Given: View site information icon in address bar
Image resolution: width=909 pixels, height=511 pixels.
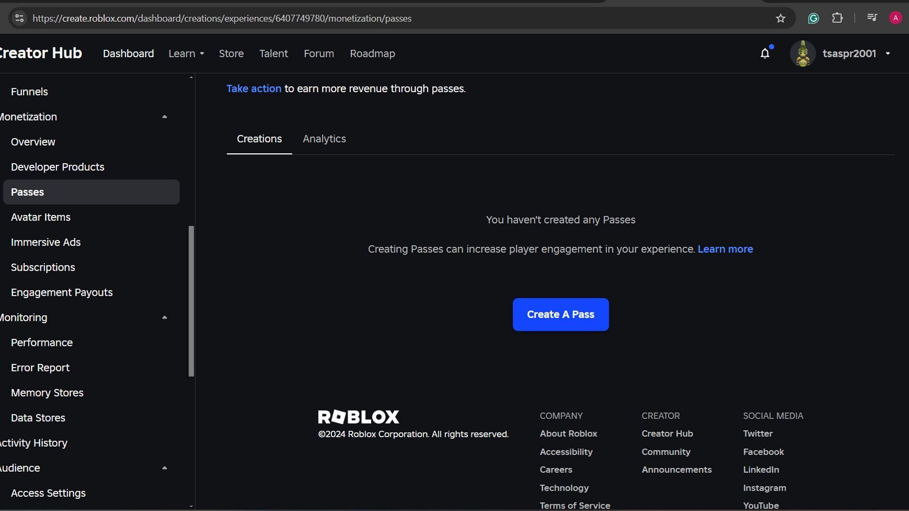Looking at the screenshot, I should 19,18.
